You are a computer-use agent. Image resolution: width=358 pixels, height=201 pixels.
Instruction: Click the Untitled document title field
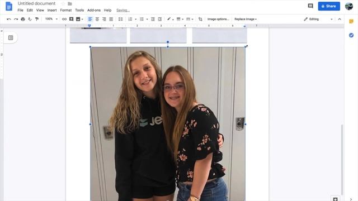click(x=36, y=3)
